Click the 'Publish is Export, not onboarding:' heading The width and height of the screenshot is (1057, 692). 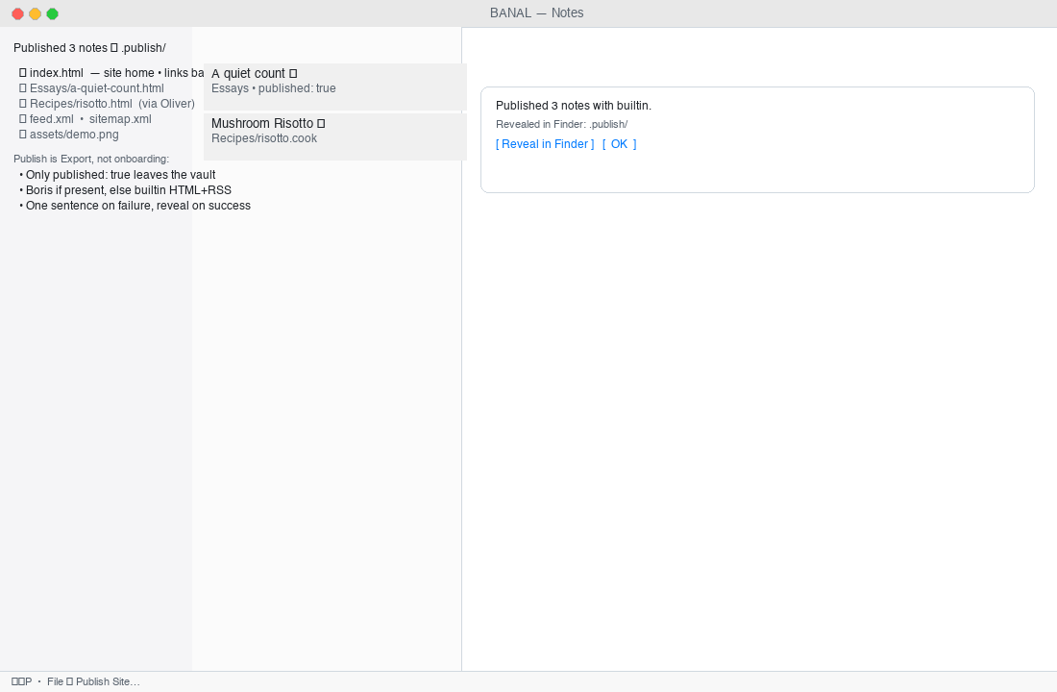[x=91, y=160]
